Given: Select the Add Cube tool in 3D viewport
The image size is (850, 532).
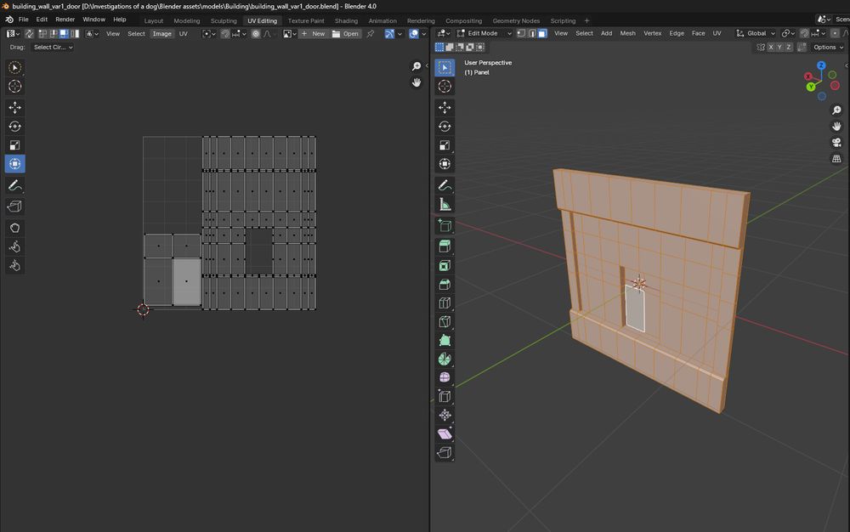Looking at the screenshot, I should (x=445, y=225).
